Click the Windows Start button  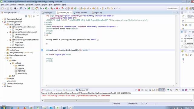coord(4,107)
